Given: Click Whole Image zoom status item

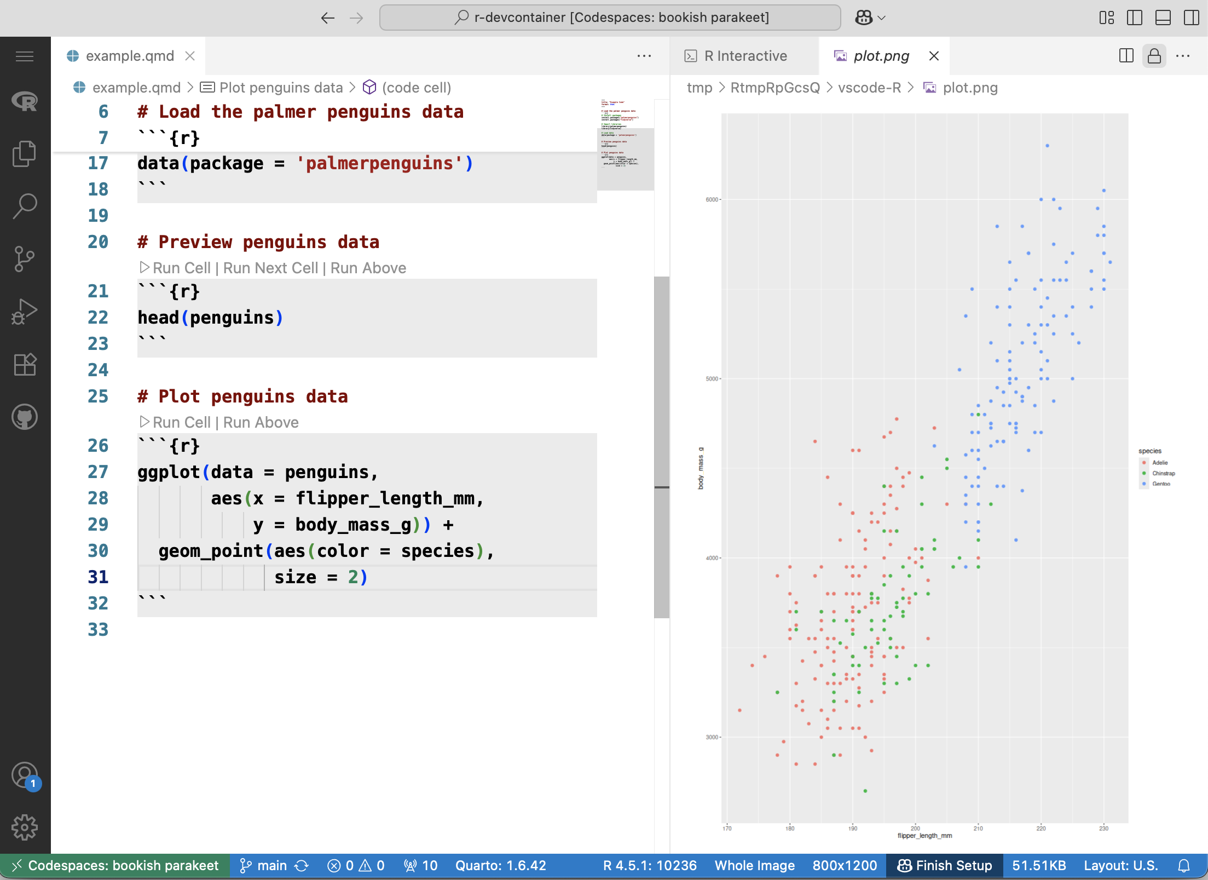Looking at the screenshot, I should pos(755,866).
